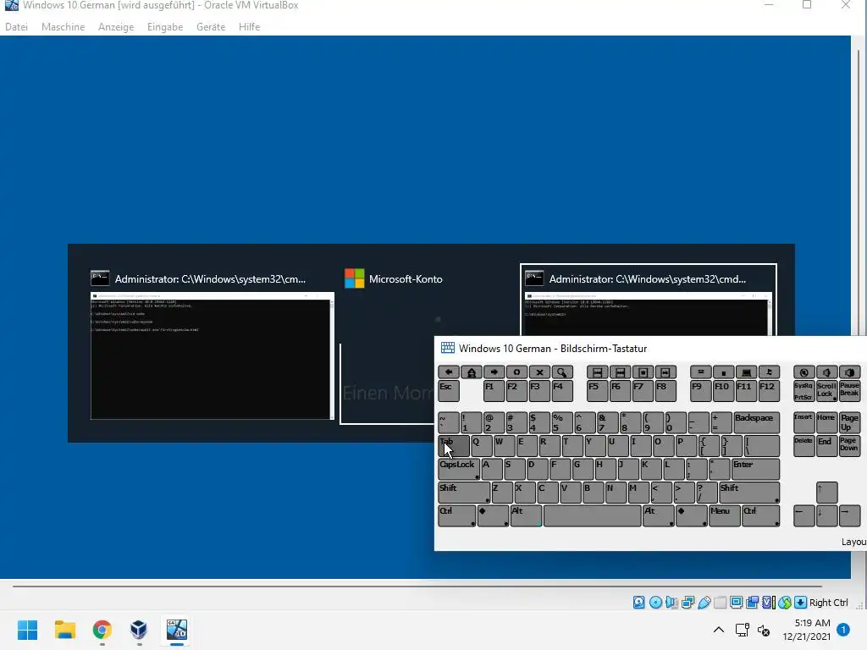Image resolution: width=867 pixels, height=650 pixels.
Task: Click the host network tray icon
Action: (742, 630)
